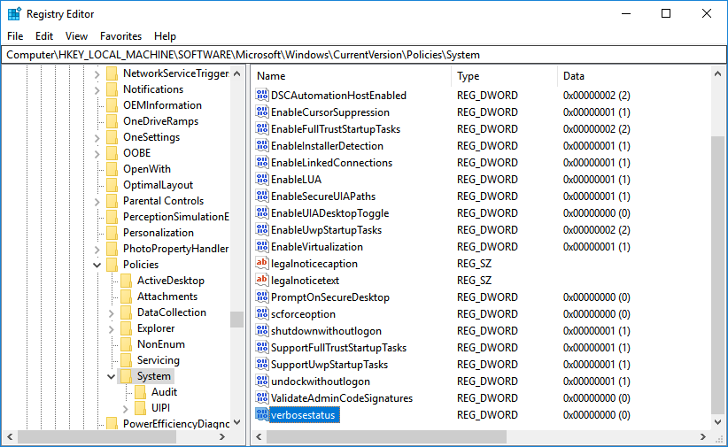The image size is (728, 447).
Task: Open the Favorites menu
Action: pos(120,36)
